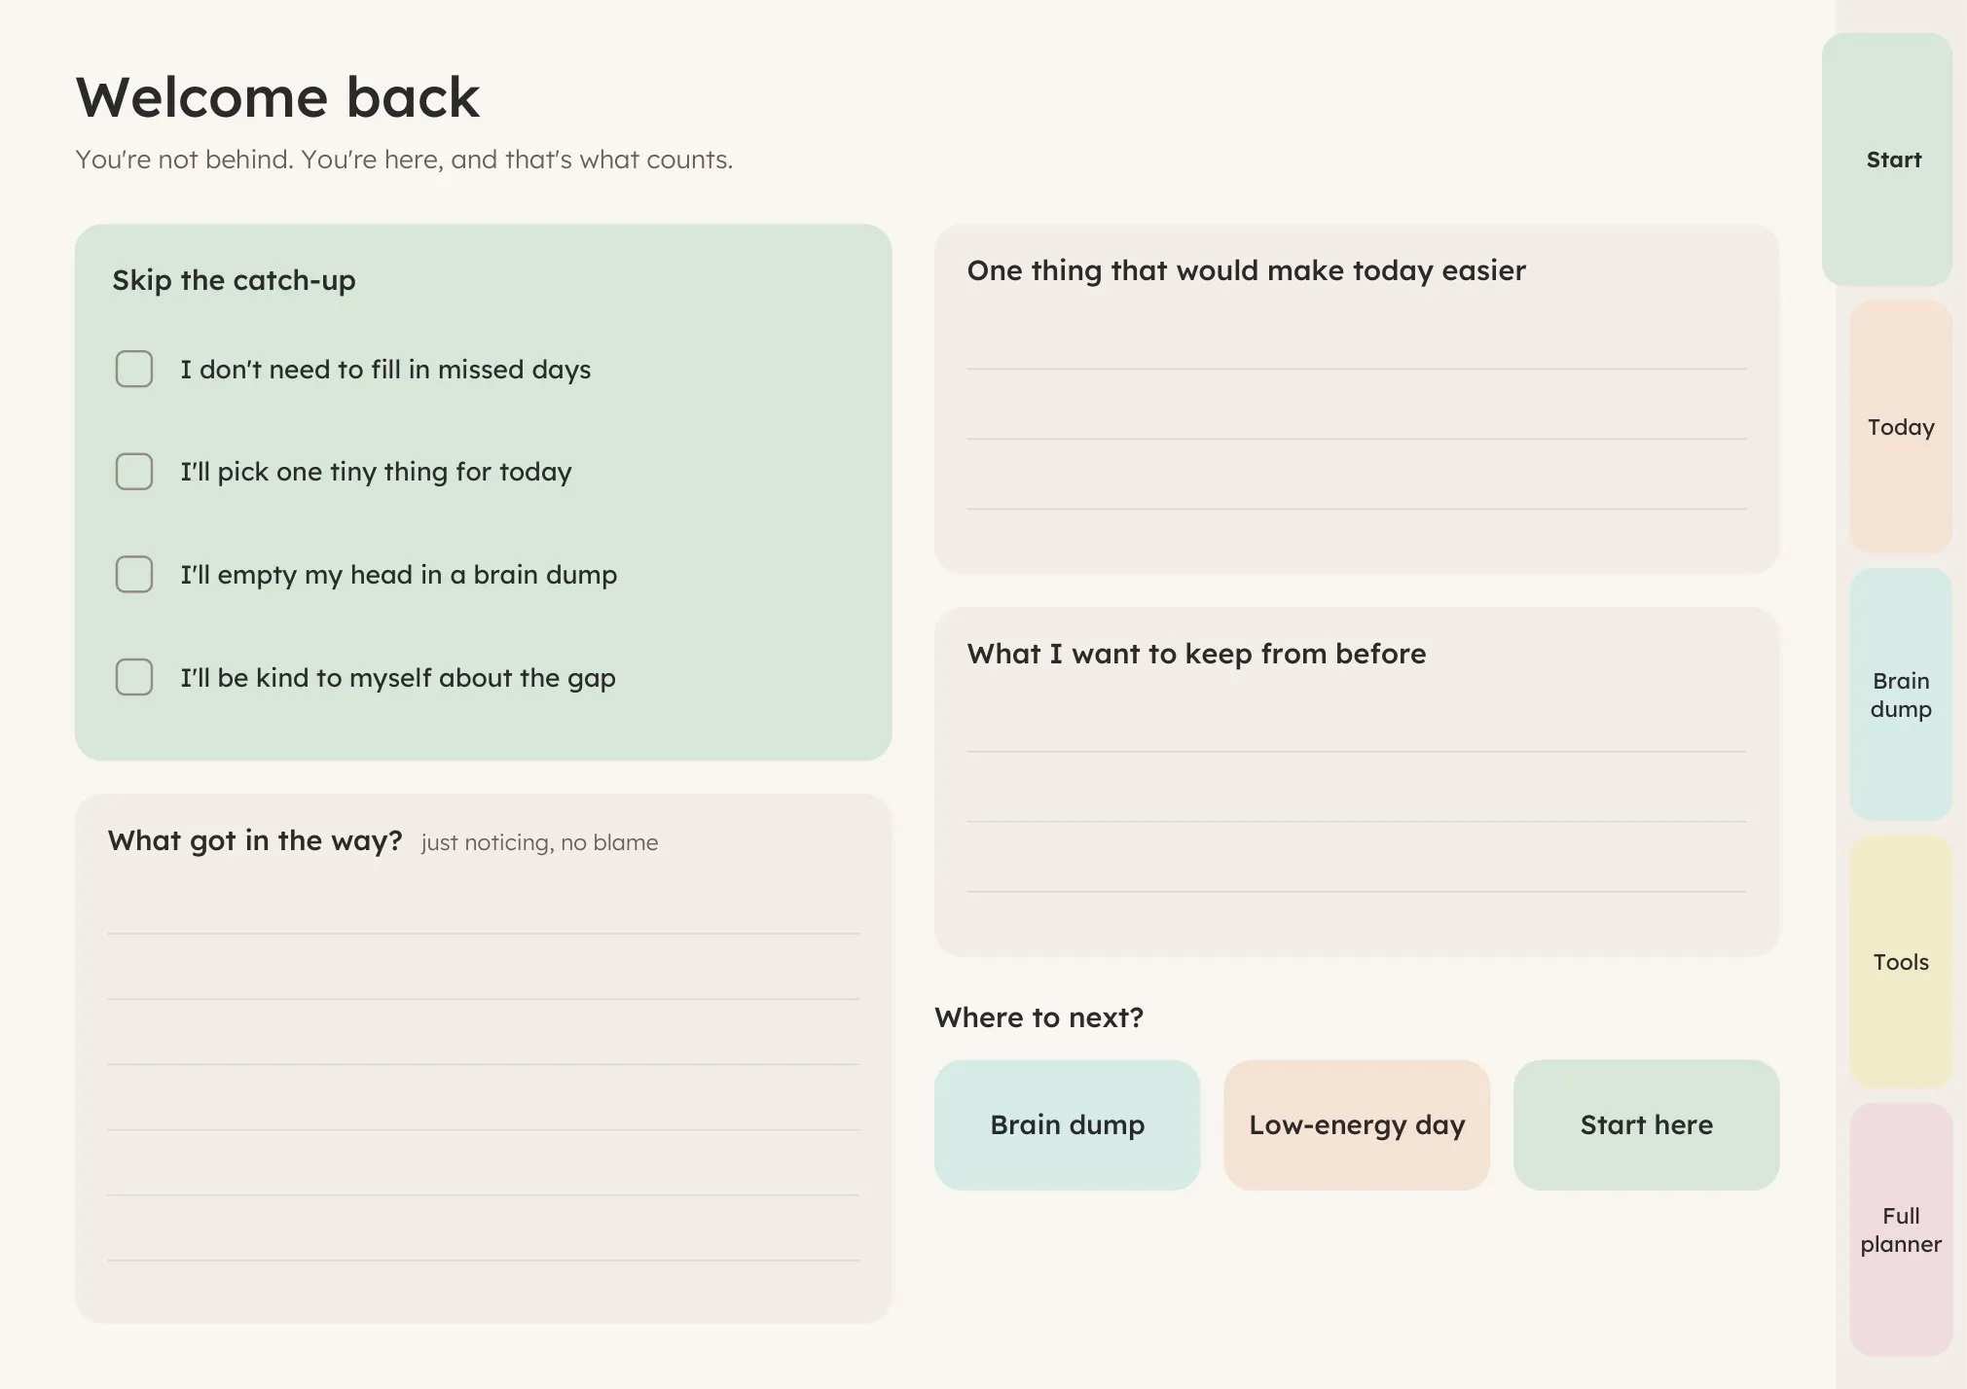
Task: Open the Tools side tab
Action: point(1901,962)
